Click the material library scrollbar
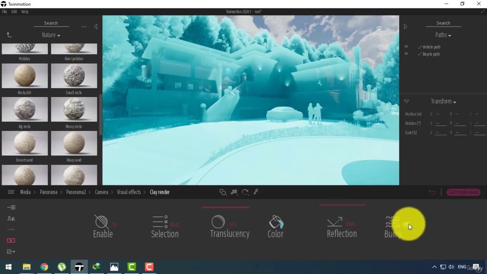487x274 pixels. point(100,115)
